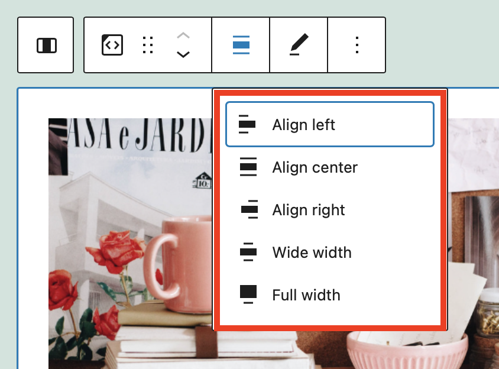Move block down with the down chevron
This screenshot has width=499, height=369.
coord(183,54)
